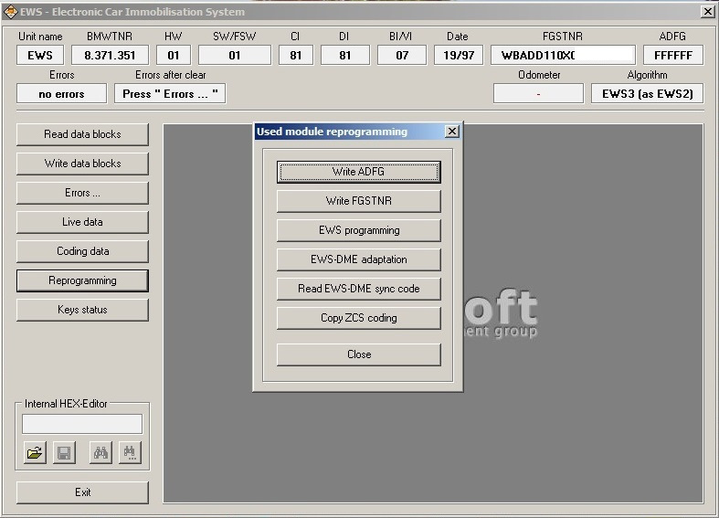Open the Errors ... button
The height and width of the screenshot is (518, 719).
82,193
